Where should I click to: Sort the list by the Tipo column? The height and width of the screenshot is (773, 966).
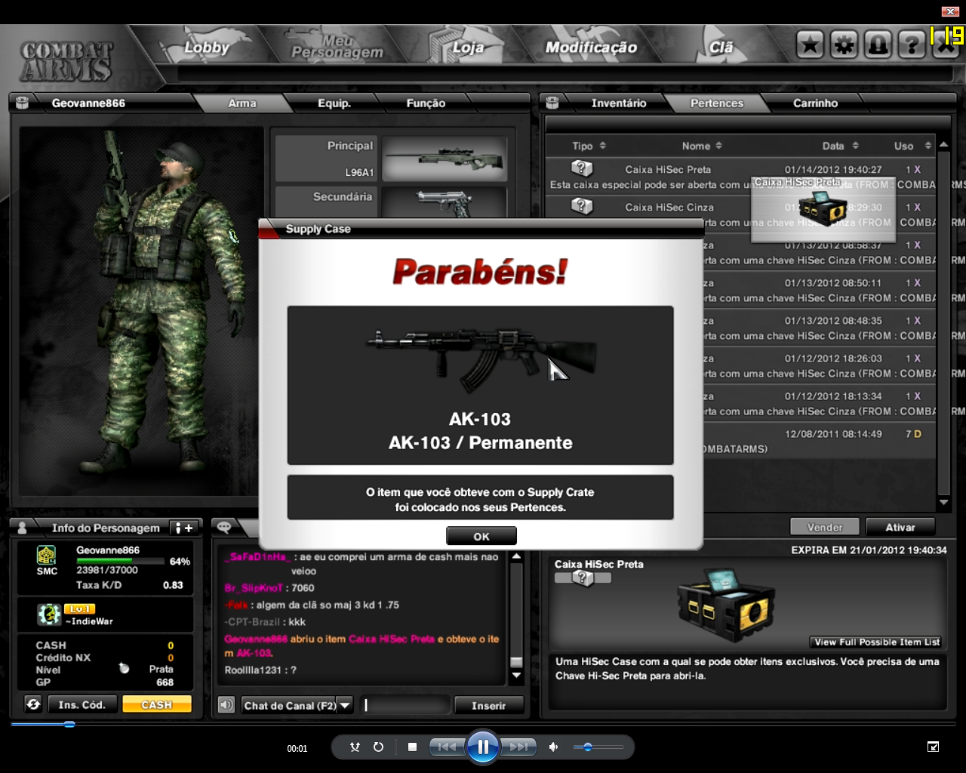pos(589,146)
